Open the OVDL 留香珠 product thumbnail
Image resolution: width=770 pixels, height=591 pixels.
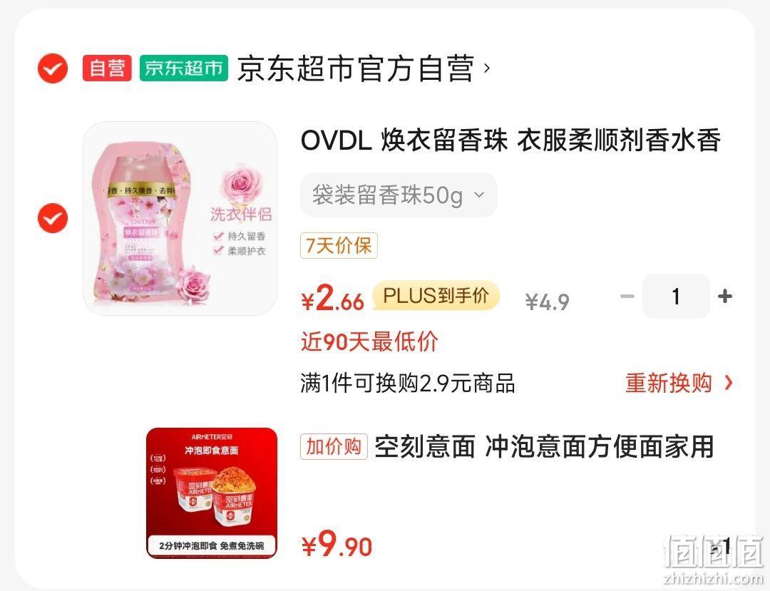coord(180,218)
